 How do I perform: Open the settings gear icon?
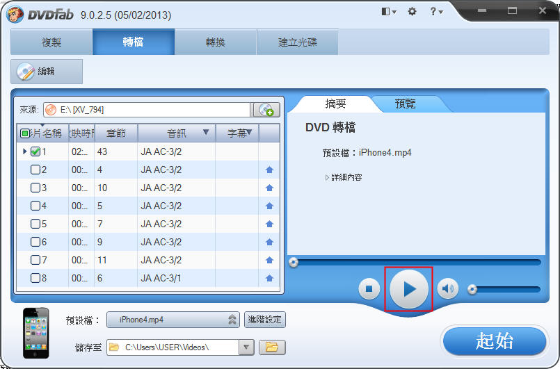click(x=412, y=12)
